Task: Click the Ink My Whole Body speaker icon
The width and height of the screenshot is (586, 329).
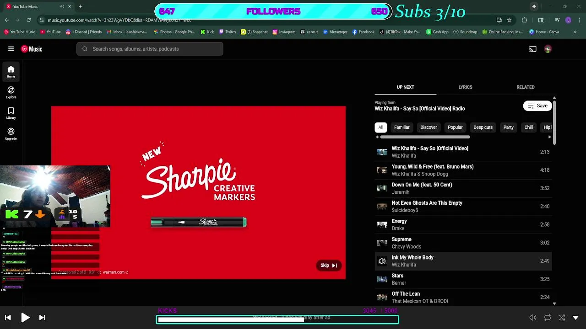Action: pyautogui.click(x=382, y=261)
